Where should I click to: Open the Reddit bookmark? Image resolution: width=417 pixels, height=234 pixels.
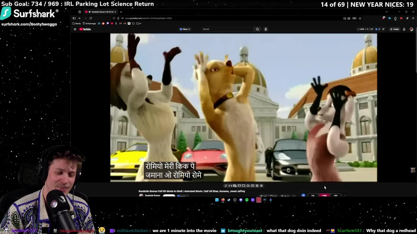pyautogui.click(x=103, y=23)
